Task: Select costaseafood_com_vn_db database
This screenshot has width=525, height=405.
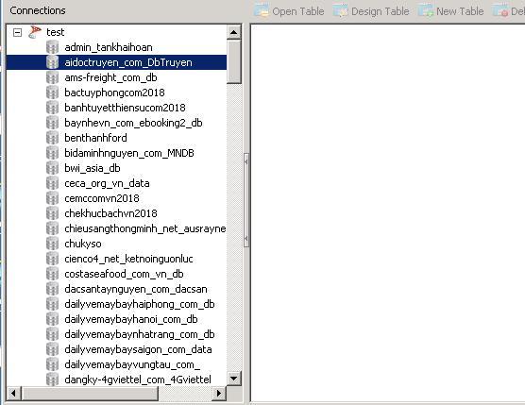Action: point(124,274)
